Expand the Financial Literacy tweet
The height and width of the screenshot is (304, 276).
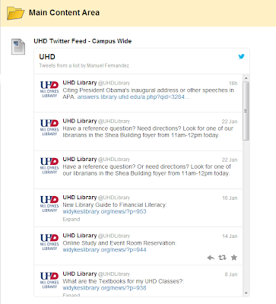71,219
